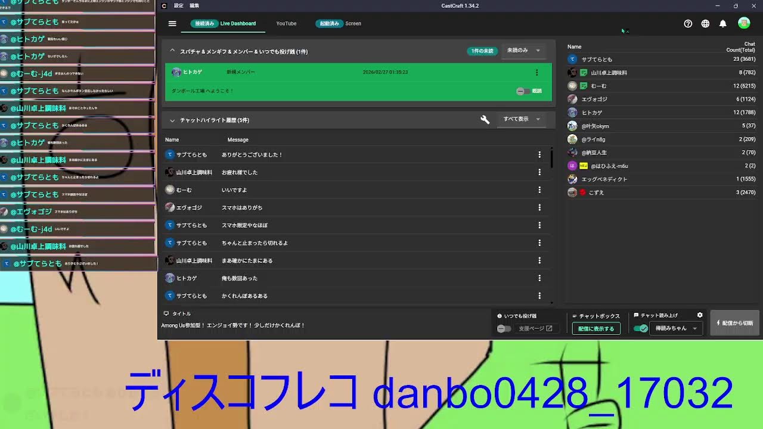Open options for message ちゃんと止まったら切れるよ

pos(539,243)
